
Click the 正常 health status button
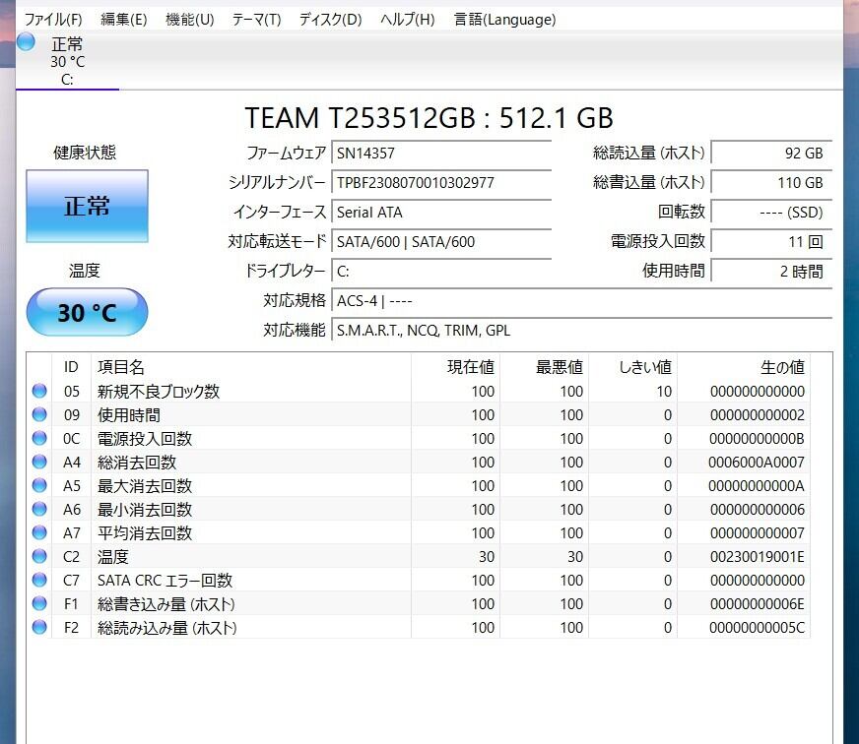click(87, 207)
